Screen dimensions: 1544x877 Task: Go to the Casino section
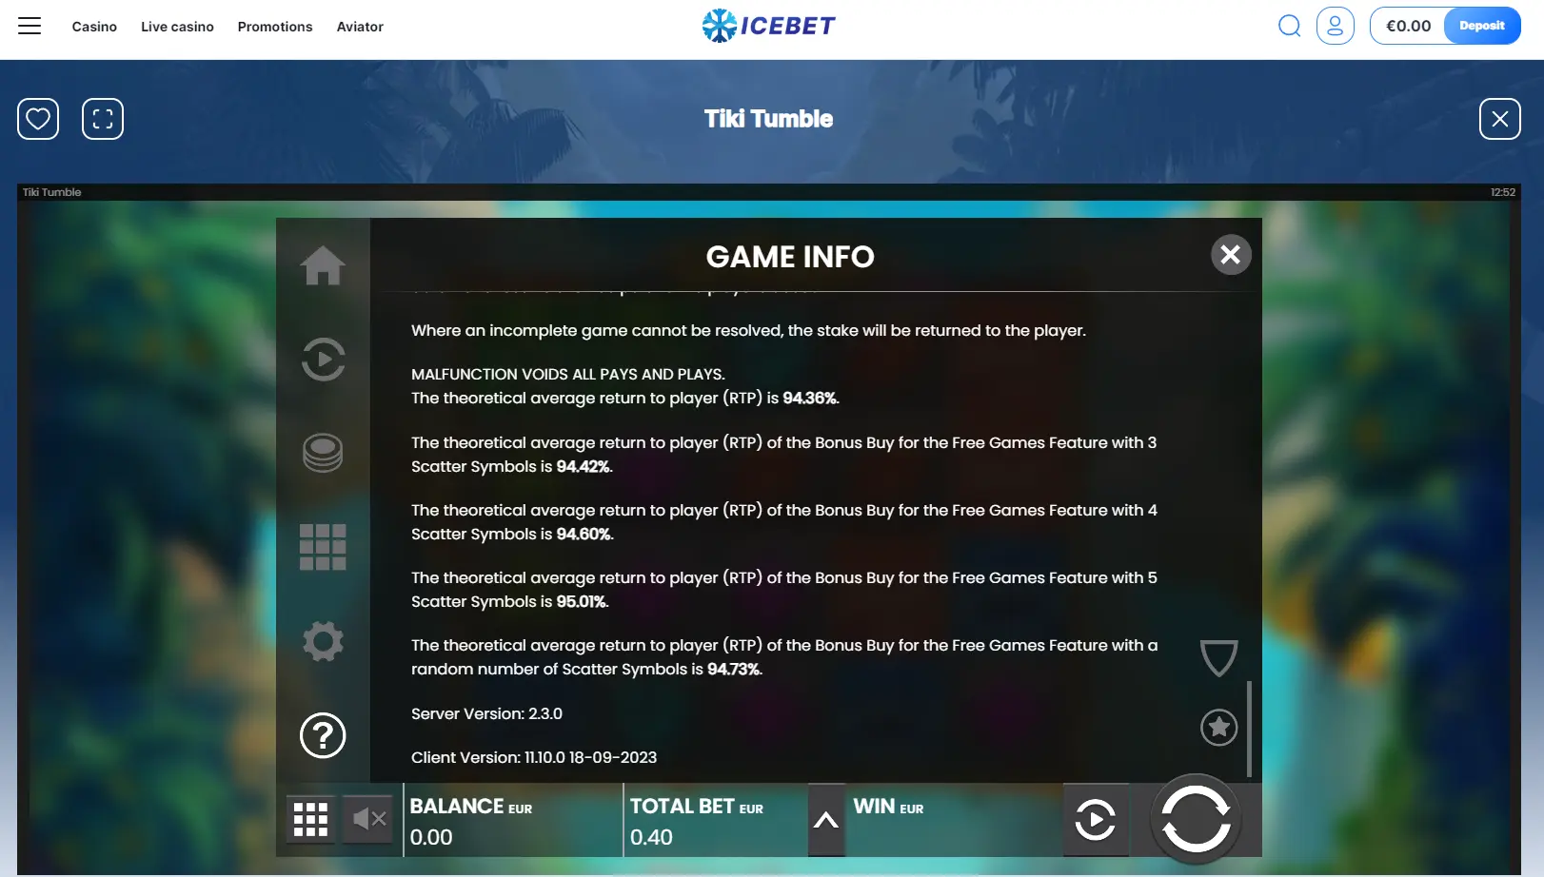(x=94, y=27)
